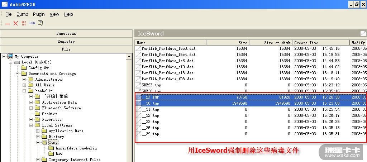Click the file icon of __39.tmp
Screen dimensions: 367x162
pyautogui.click(x=139, y=134)
